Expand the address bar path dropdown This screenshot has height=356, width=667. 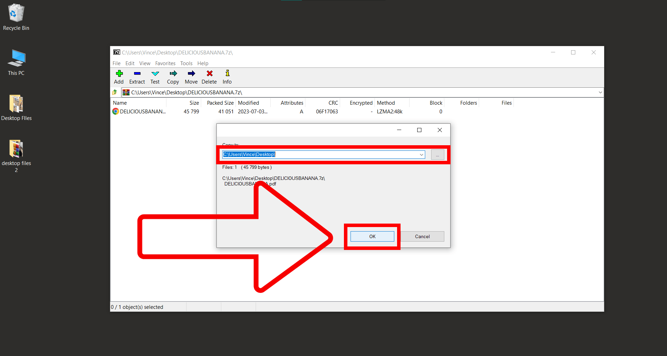[x=600, y=92]
